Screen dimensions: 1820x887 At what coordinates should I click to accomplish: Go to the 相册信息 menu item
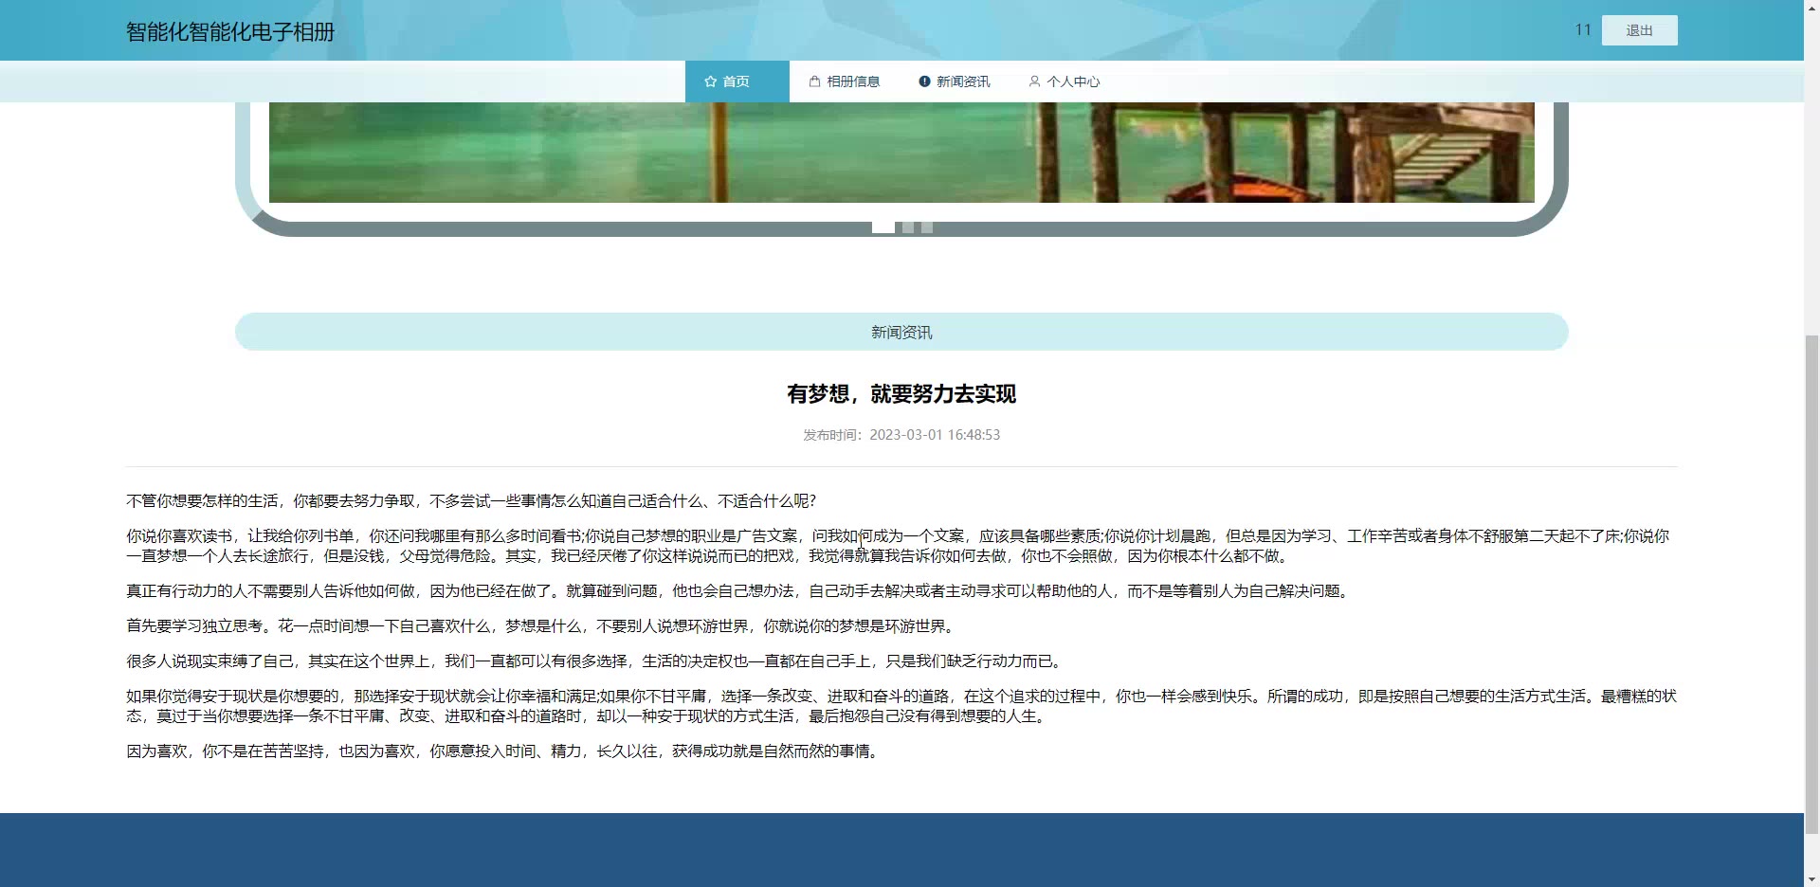pyautogui.click(x=844, y=81)
